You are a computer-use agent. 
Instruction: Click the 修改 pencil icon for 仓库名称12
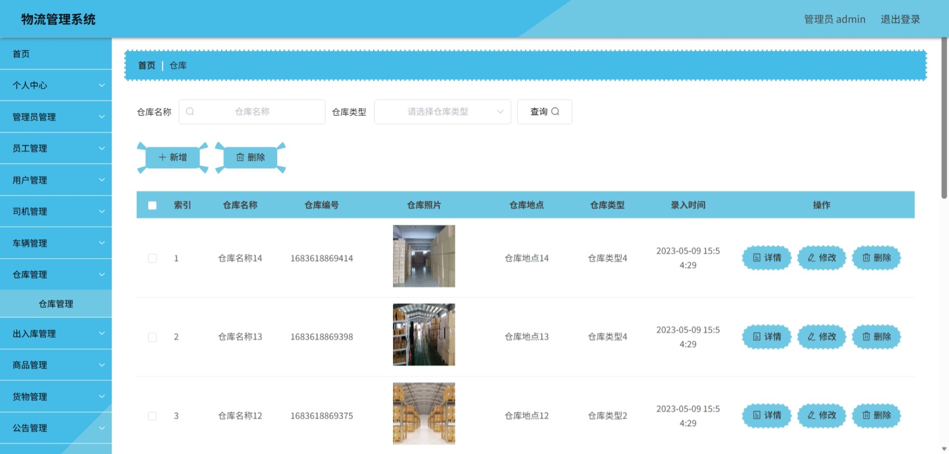(x=811, y=415)
